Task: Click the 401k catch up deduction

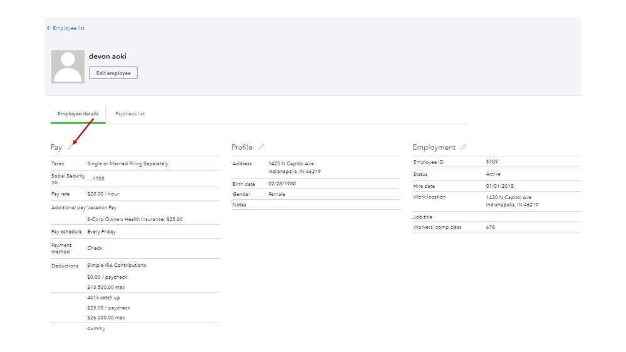Action: 103,298
